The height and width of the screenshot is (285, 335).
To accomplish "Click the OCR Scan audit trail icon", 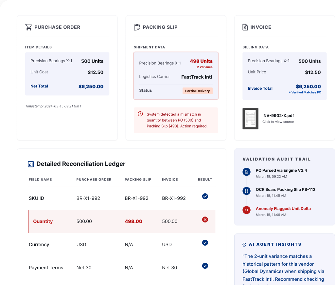I will (246, 191).
